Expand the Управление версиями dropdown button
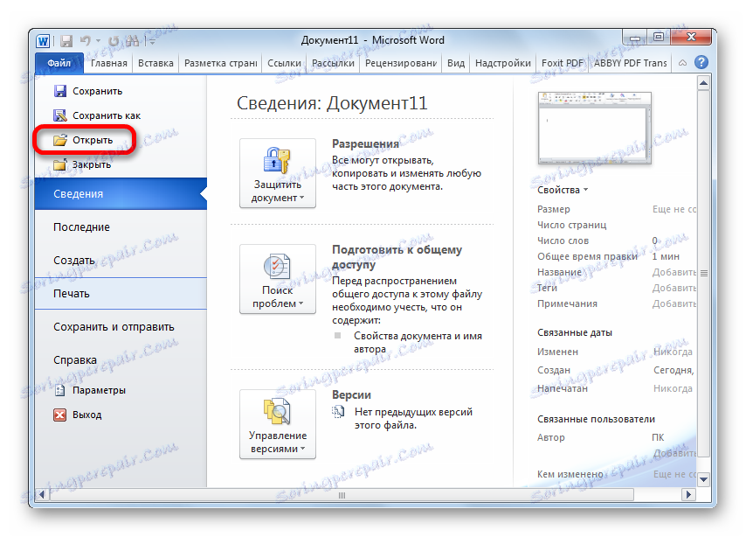 coord(278,424)
